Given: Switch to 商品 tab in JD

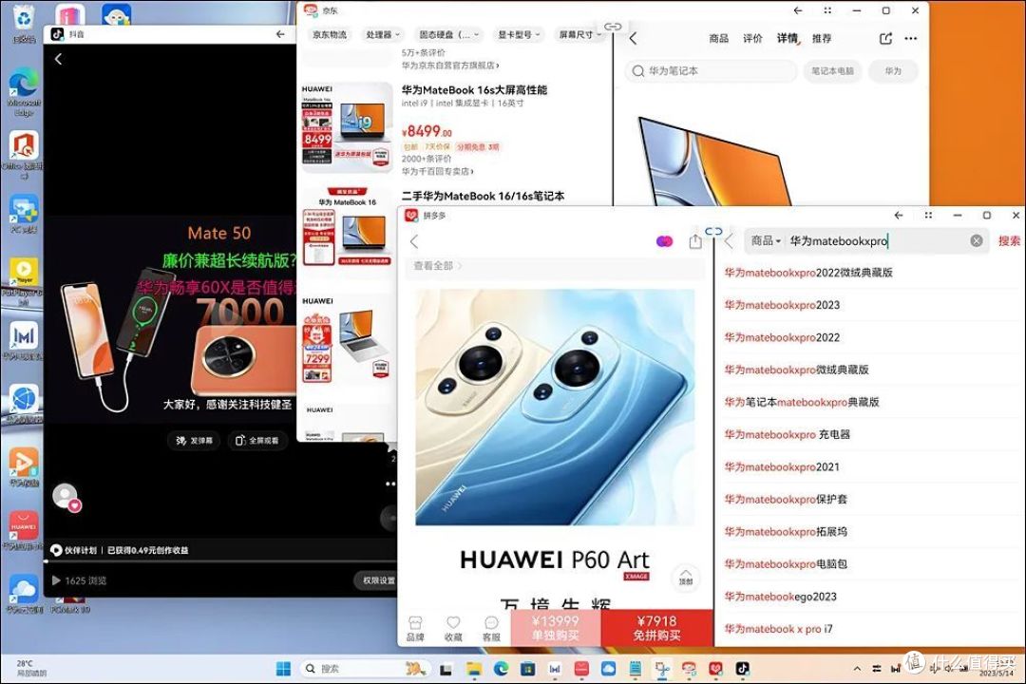Looking at the screenshot, I should (718, 39).
